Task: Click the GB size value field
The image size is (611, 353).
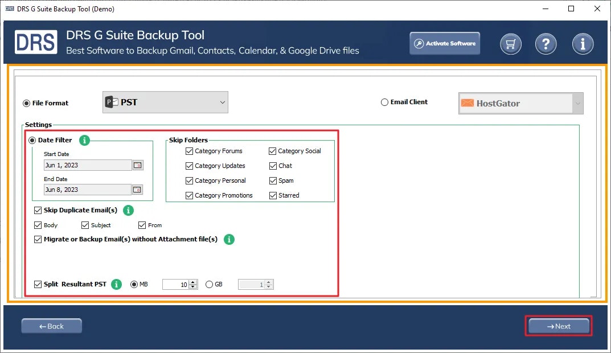Action: [251, 285]
